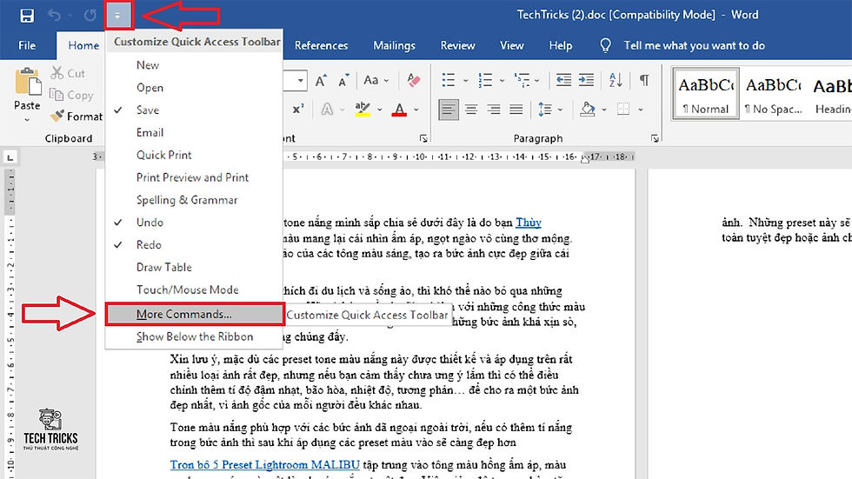Sort the selection alphabetically with the A-Z icon
This screenshot has width=852, height=479.
tap(616, 80)
